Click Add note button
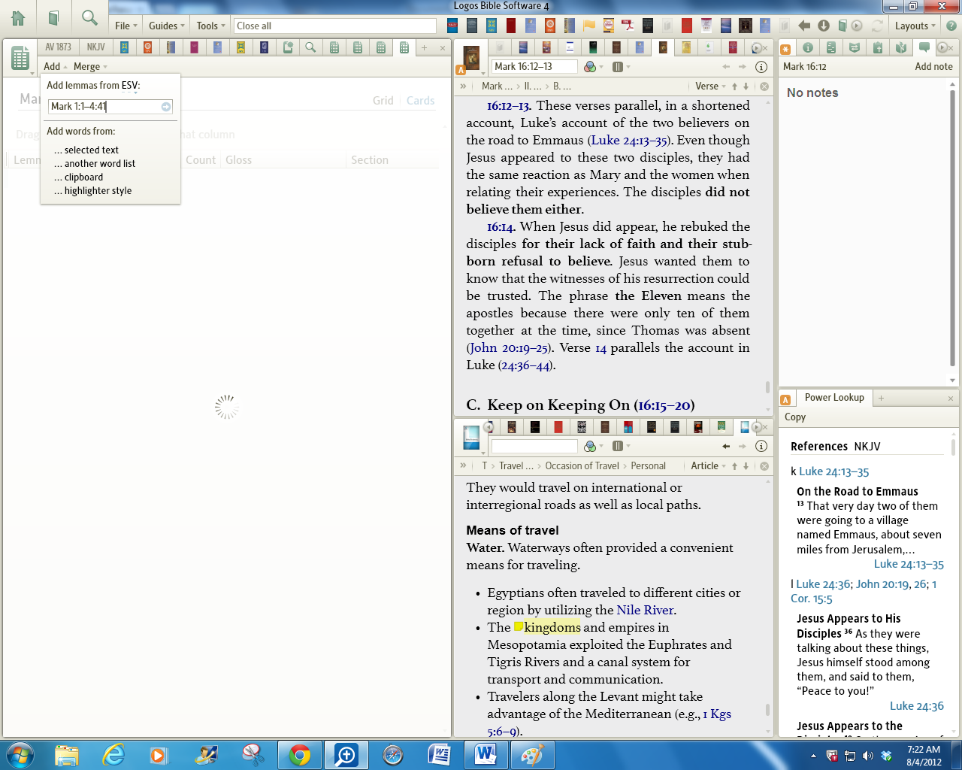962x770 pixels. (x=933, y=66)
